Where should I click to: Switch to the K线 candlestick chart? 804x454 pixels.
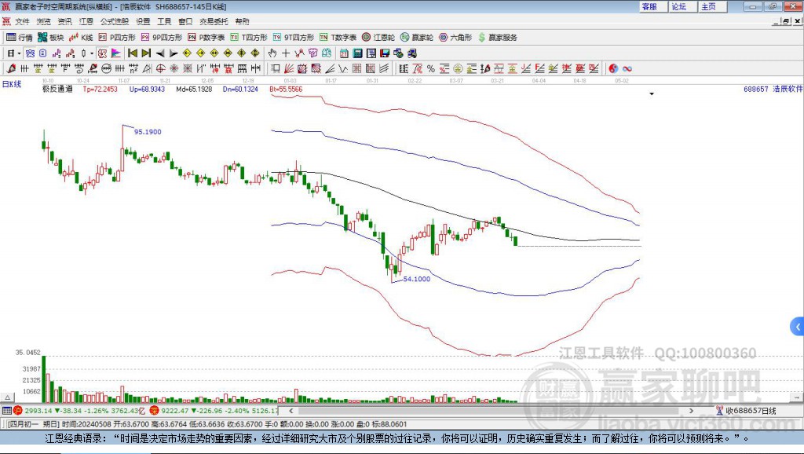tap(81, 38)
